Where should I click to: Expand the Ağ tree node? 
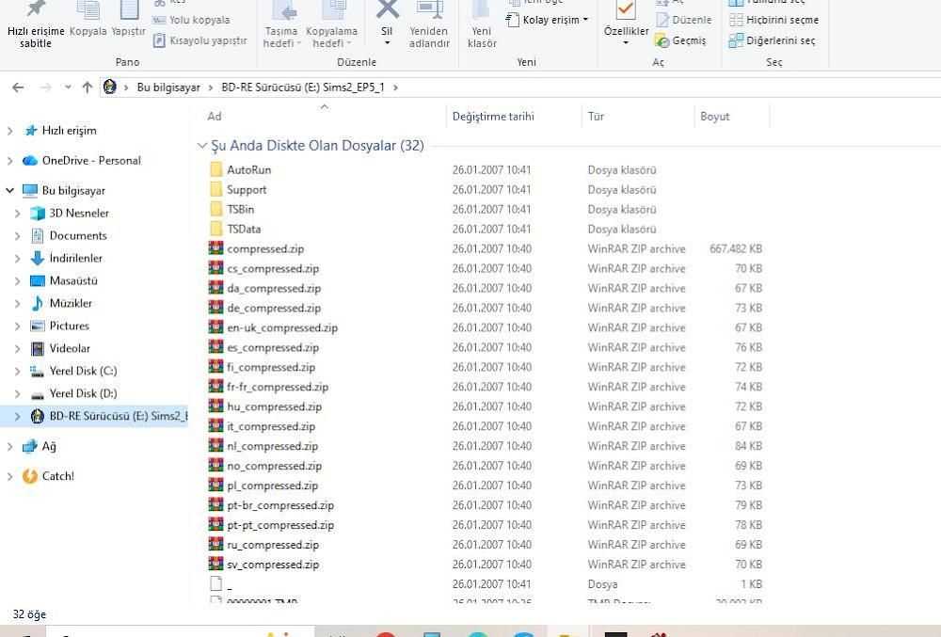[x=9, y=446]
